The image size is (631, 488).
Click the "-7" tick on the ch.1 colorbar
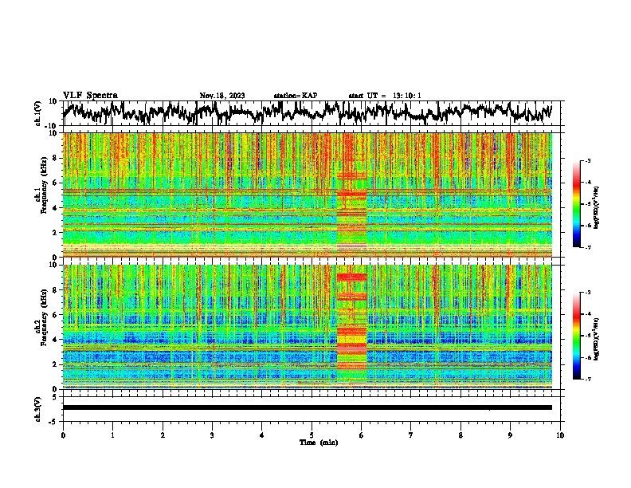pyautogui.click(x=588, y=247)
